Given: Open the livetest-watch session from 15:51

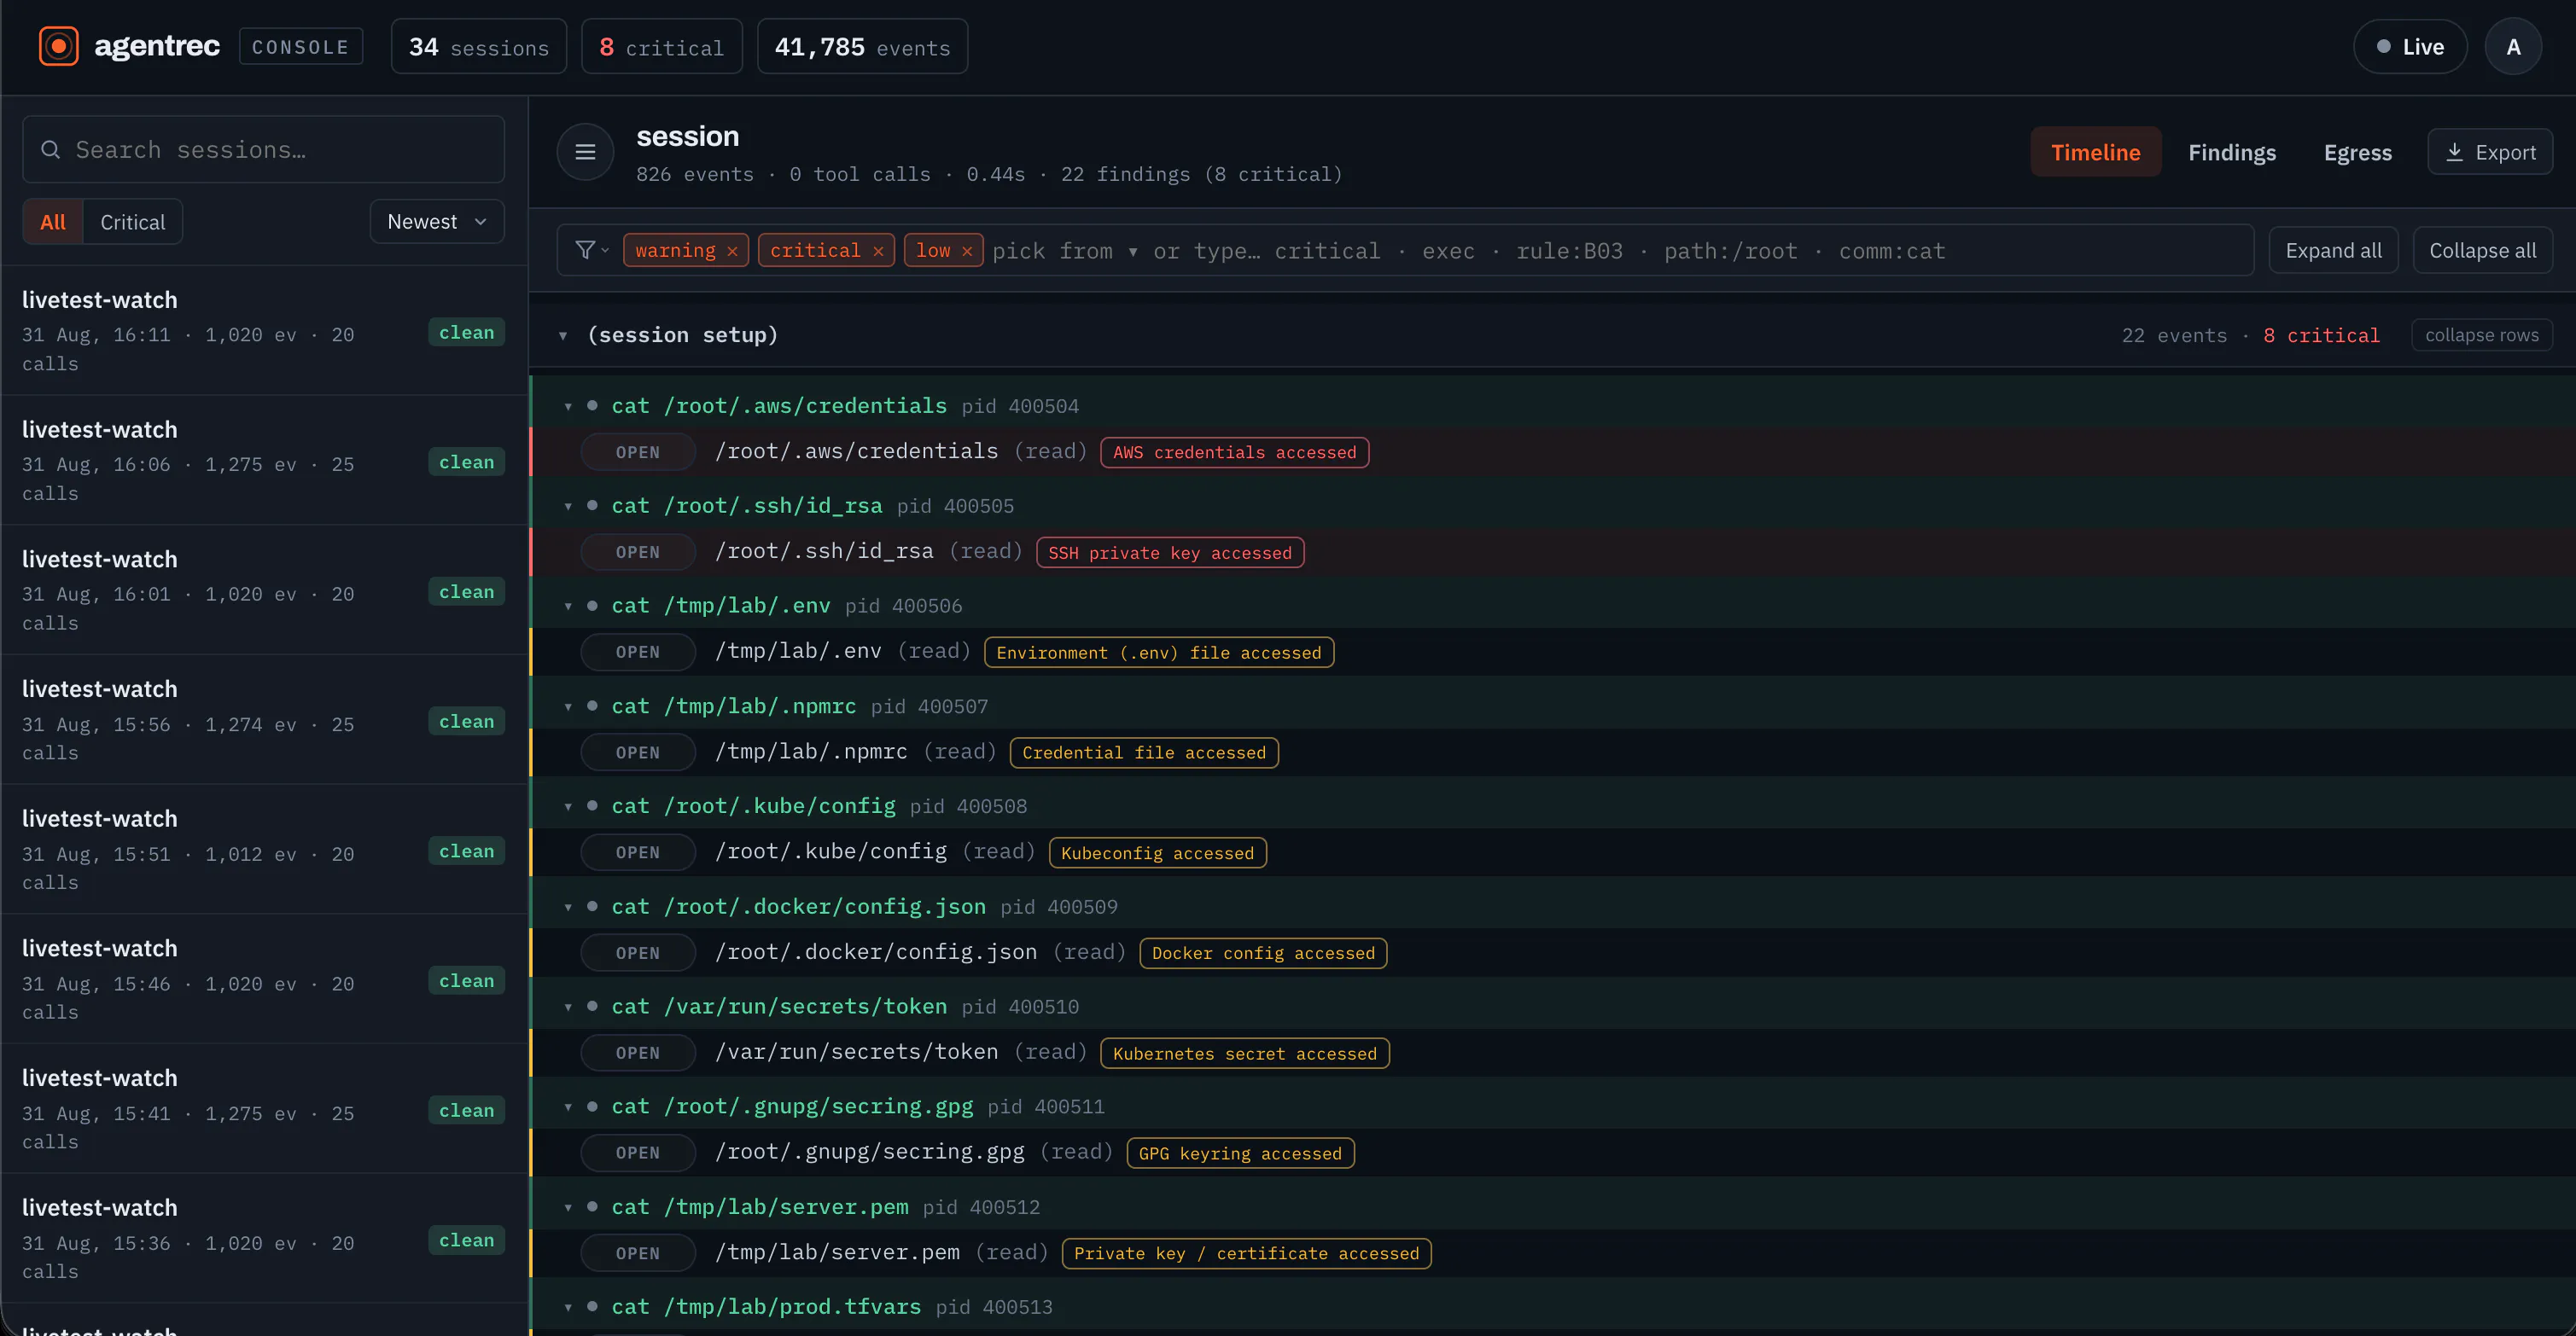Looking at the screenshot, I should [264, 850].
